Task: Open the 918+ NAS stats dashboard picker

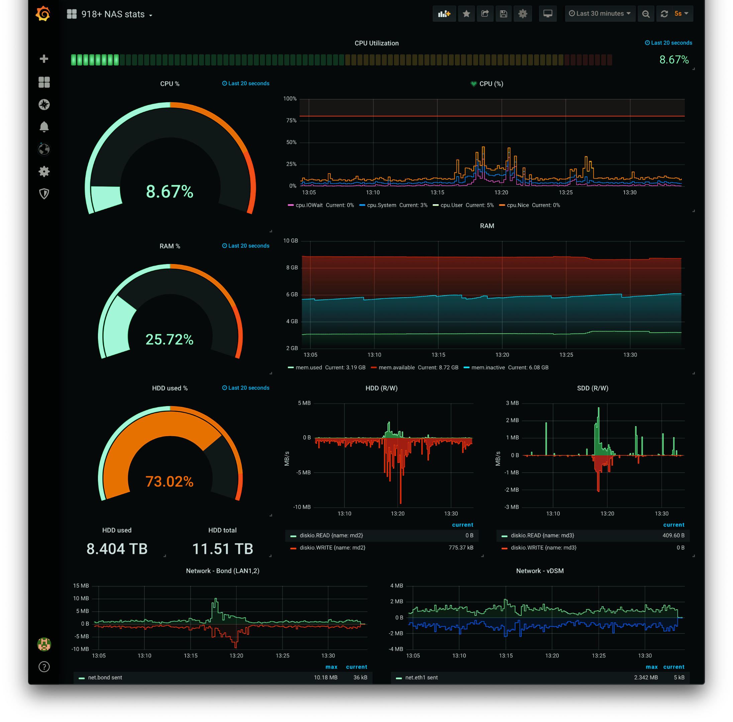Action: tap(113, 14)
